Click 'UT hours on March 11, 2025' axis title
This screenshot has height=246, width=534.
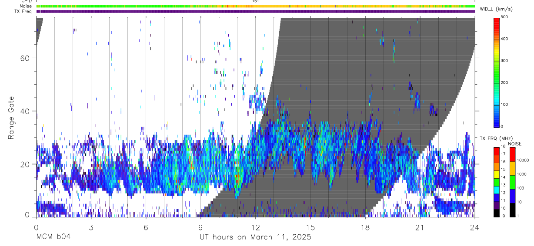(255, 237)
